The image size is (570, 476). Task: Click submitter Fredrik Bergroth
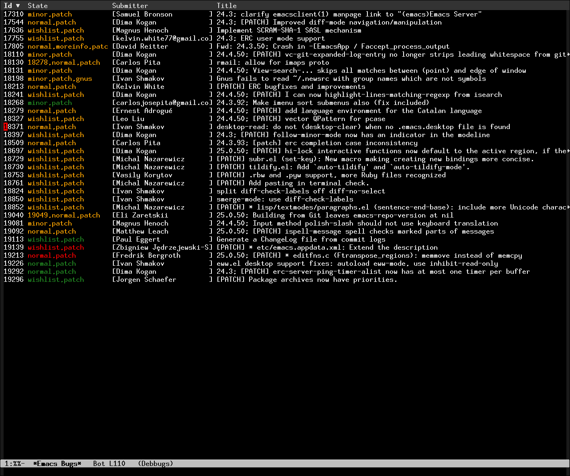click(x=148, y=255)
